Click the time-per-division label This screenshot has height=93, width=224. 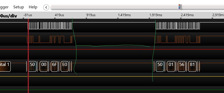[x=9, y=16]
